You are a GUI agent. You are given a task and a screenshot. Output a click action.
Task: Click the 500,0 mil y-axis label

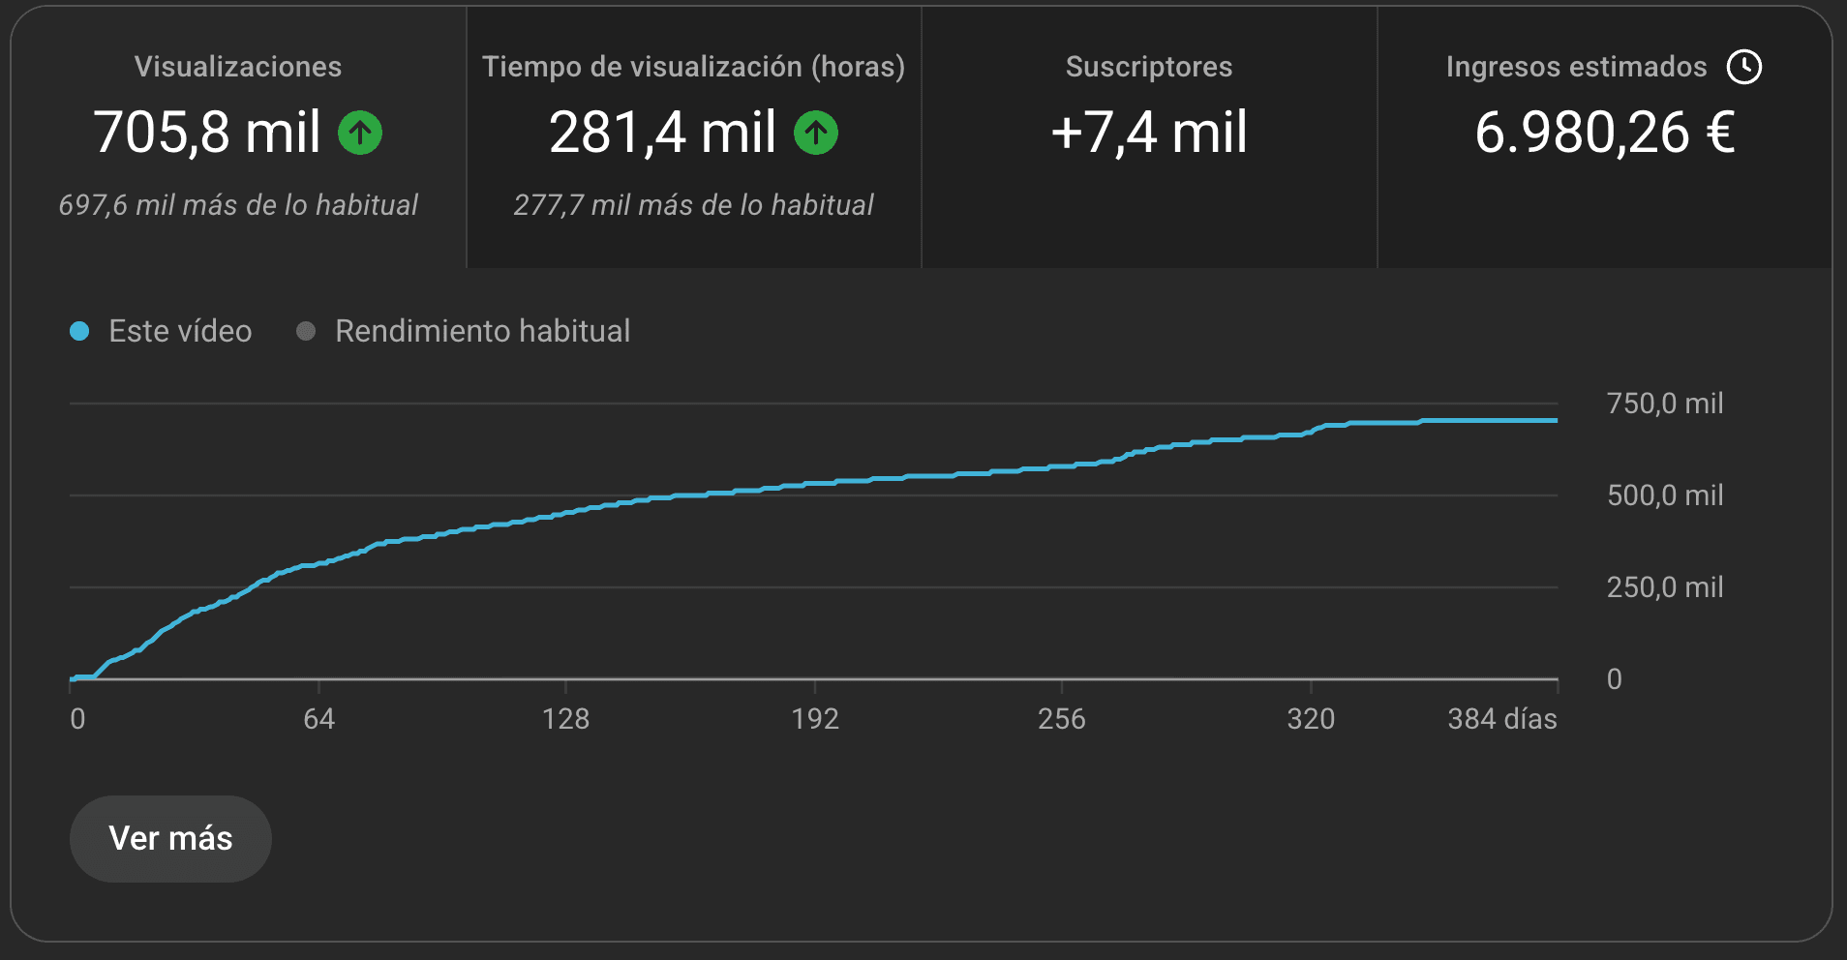click(1665, 495)
